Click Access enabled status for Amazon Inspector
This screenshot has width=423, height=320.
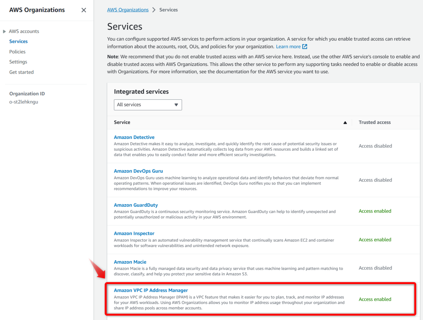pyautogui.click(x=375, y=240)
